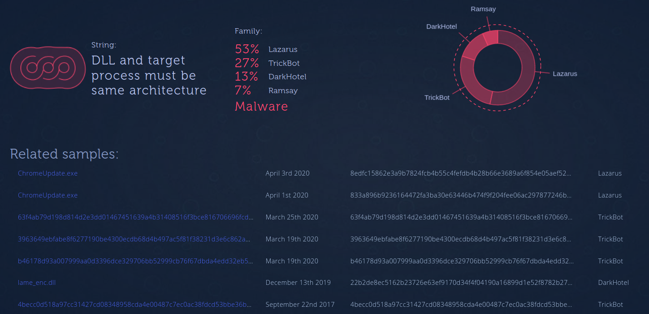Open ChromeUpdate.exe sample dated April 1st 2020
The height and width of the screenshot is (314, 649).
pos(48,195)
